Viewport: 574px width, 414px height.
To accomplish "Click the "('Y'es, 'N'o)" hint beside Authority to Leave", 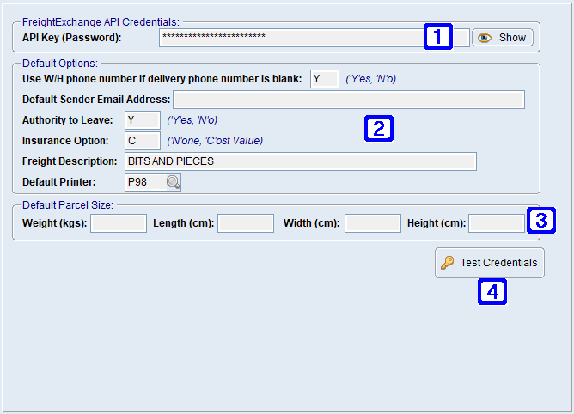I will pyautogui.click(x=192, y=120).
